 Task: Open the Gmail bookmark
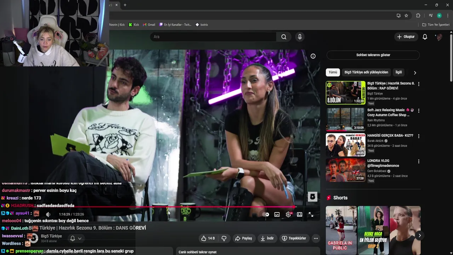149,25
